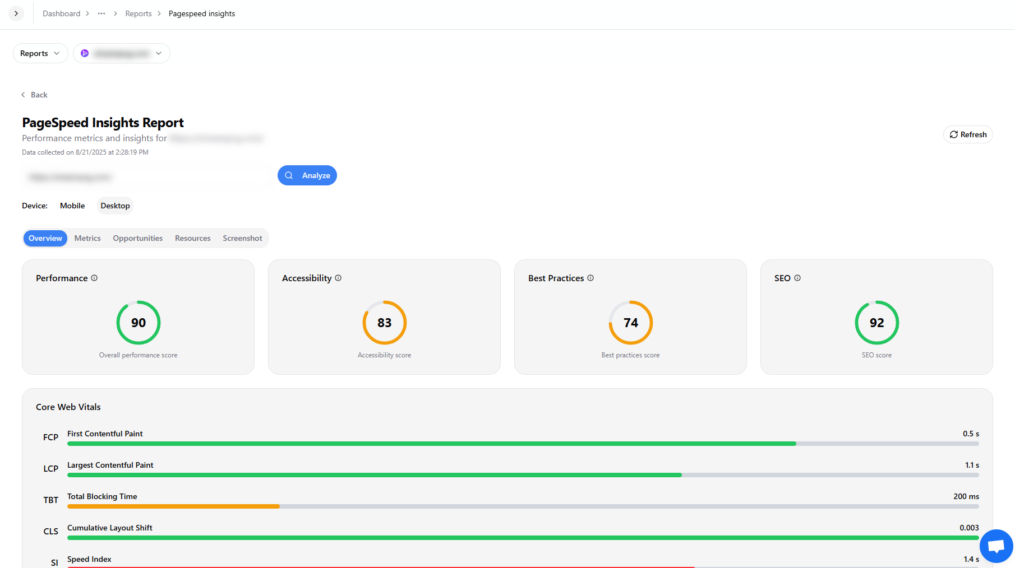
Task: Expand the sidebar with the chevron icon
Action: tap(16, 13)
